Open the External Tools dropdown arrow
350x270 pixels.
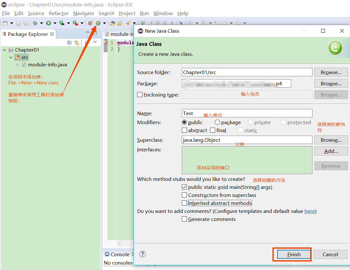pyautogui.click(x=82, y=23)
